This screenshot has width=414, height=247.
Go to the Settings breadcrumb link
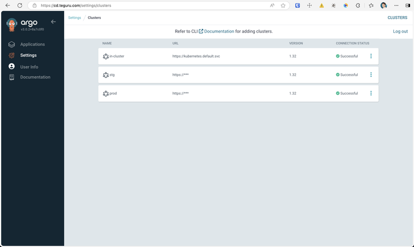point(74,18)
